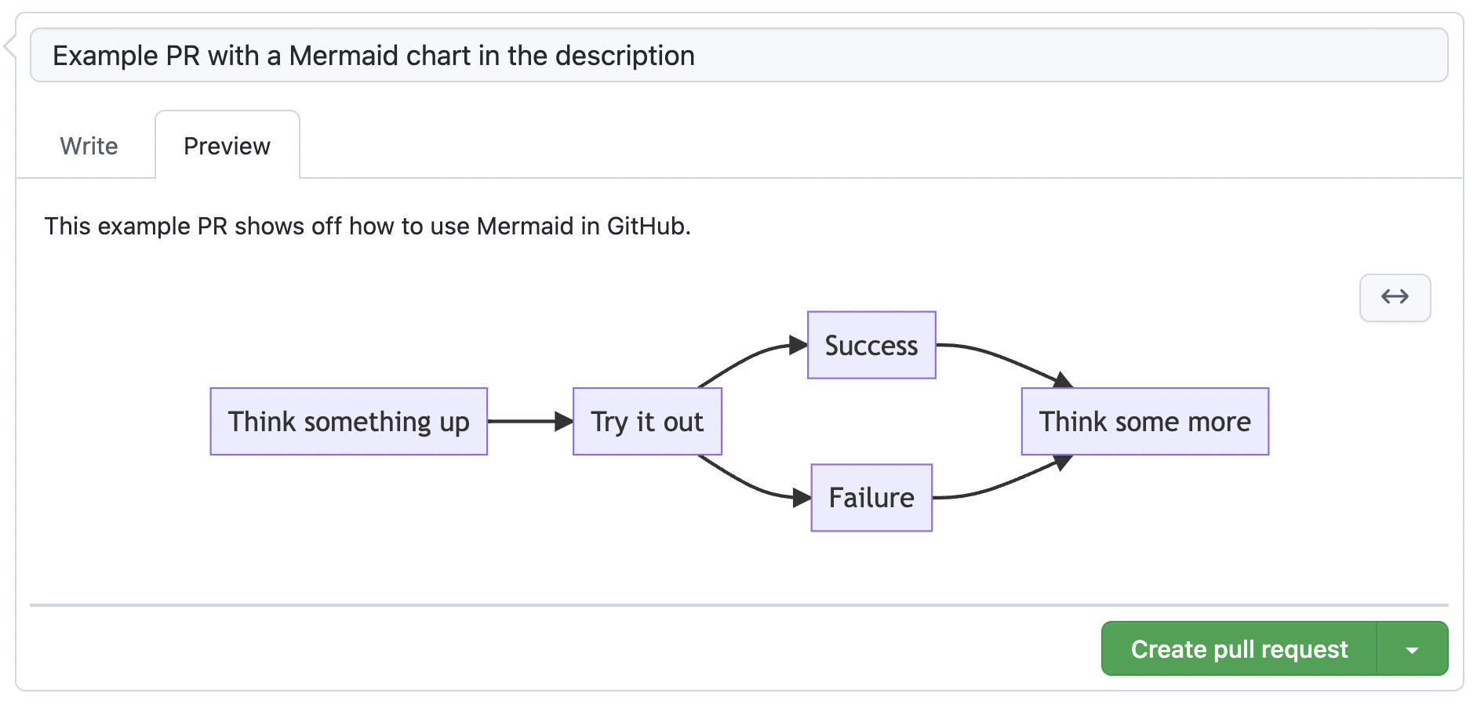Open dropdown arrow beside Create pull request
Image resolution: width=1477 pixels, height=704 pixels.
(x=1412, y=649)
